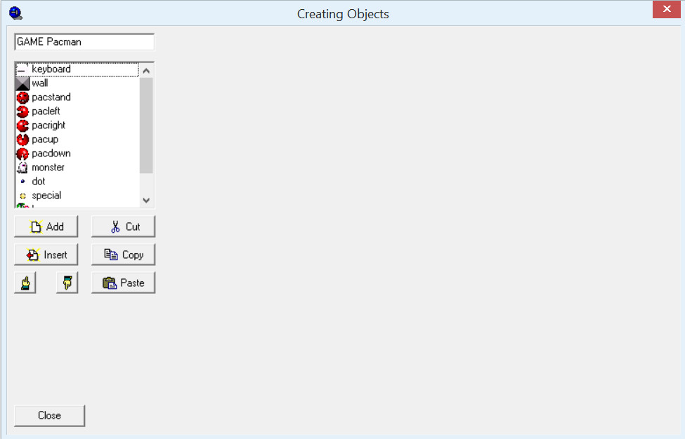Select the keyboard list entry
Image resolution: width=685 pixels, height=439 pixels.
point(77,69)
